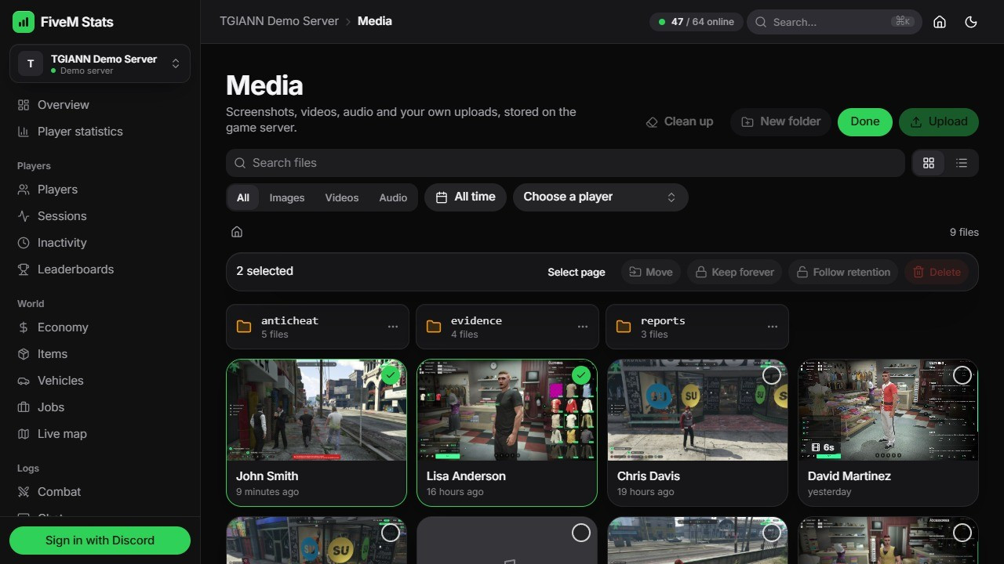This screenshot has height=564, width=1004.
Task: Filter by Videos tab
Action: (342, 197)
